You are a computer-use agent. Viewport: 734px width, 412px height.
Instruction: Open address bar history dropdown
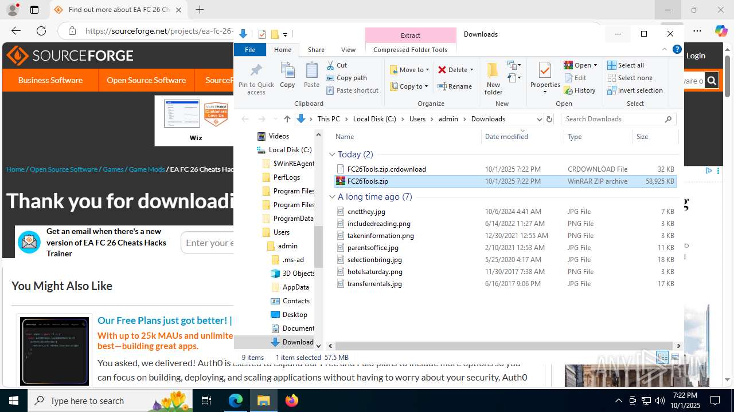coord(539,119)
